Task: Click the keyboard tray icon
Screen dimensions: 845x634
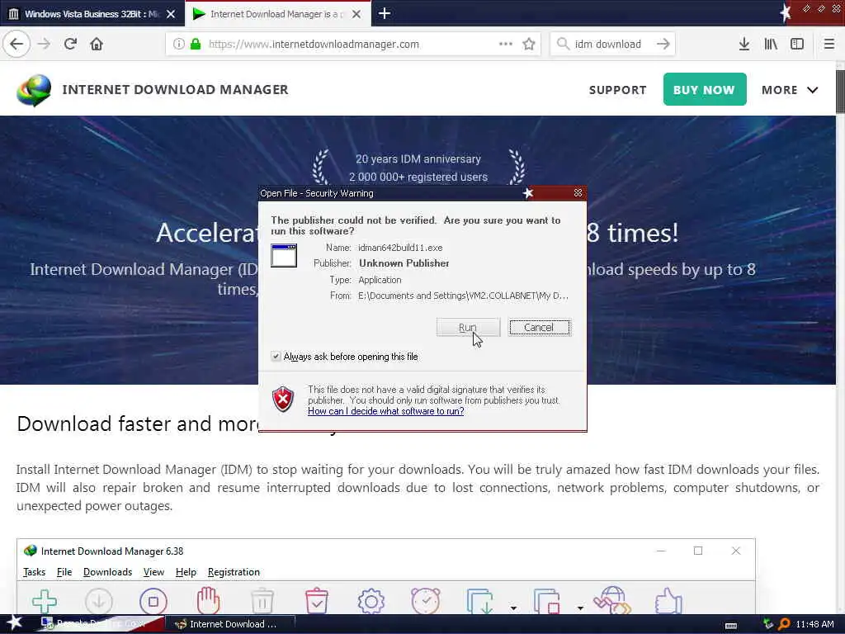Action: coord(731,625)
